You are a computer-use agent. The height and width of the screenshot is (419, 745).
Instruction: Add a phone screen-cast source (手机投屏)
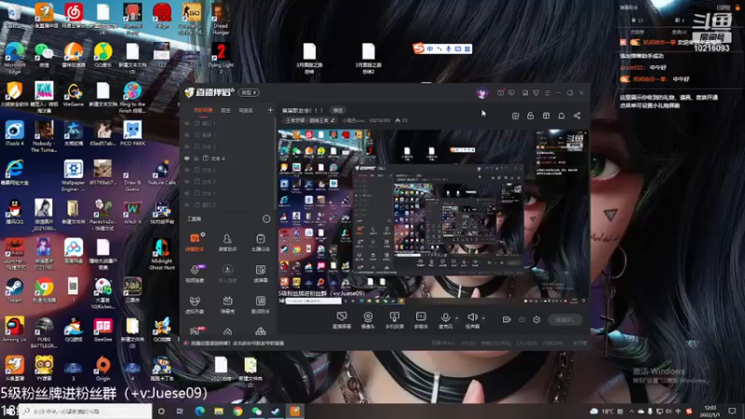[394, 320]
